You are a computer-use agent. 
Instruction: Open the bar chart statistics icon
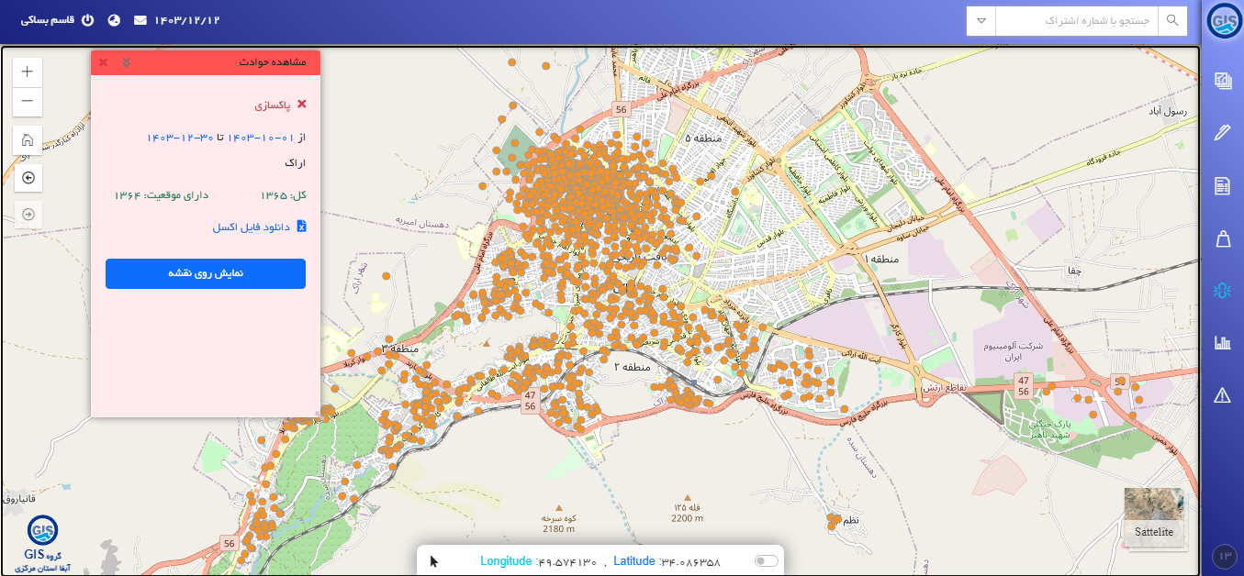tap(1222, 343)
